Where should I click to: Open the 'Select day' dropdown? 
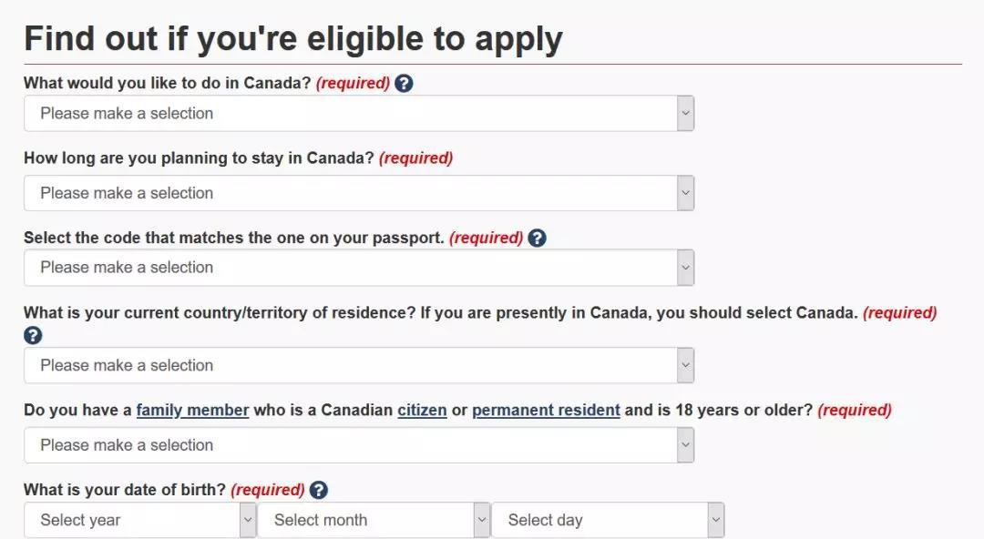pyautogui.click(x=608, y=520)
